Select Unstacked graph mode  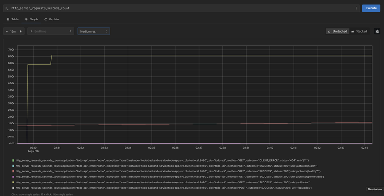coord(337,31)
